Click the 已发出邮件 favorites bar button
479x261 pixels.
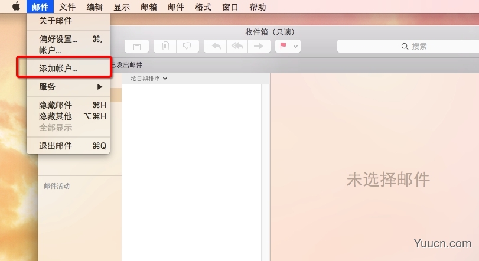coord(126,65)
